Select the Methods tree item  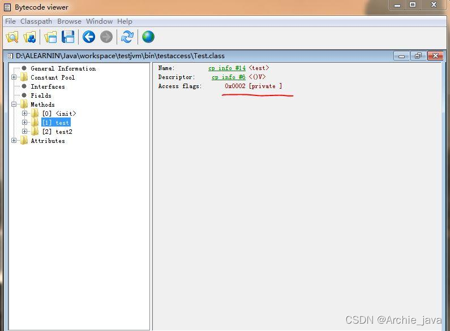point(43,104)
